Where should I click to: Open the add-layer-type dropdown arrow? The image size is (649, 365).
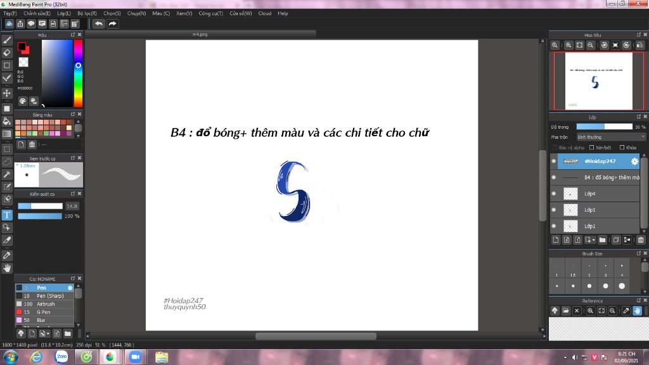coord(590,240)
